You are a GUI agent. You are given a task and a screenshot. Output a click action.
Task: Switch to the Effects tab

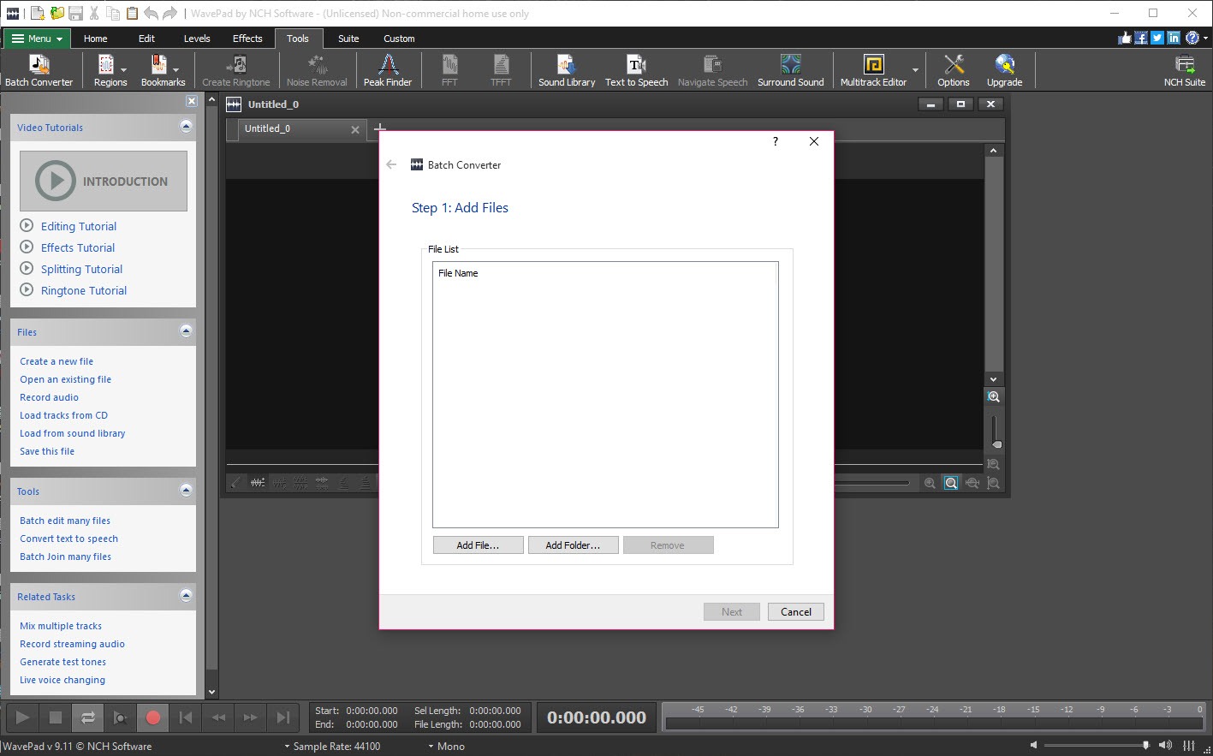(x=247, y=39)
